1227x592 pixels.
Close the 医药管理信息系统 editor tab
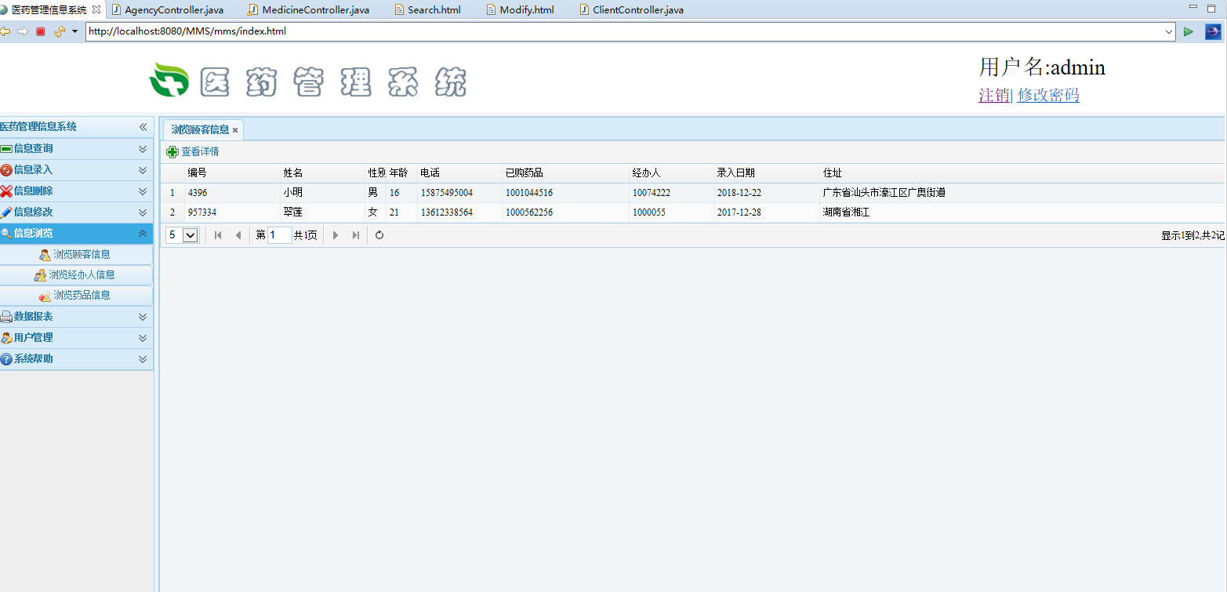coord(96,9)
